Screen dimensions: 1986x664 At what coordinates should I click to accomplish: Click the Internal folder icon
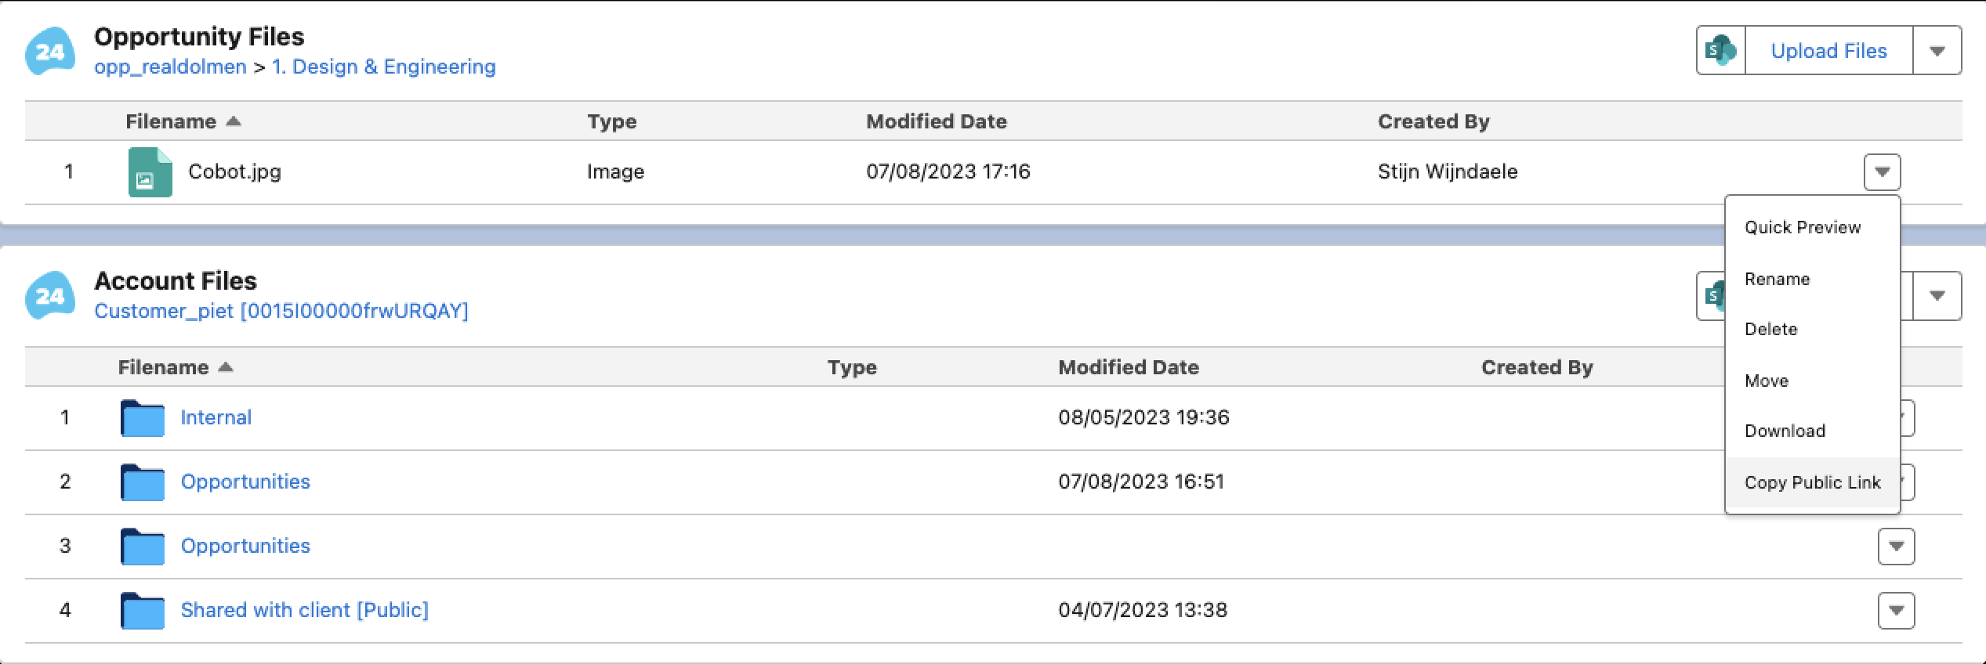(x=143, y=418)
